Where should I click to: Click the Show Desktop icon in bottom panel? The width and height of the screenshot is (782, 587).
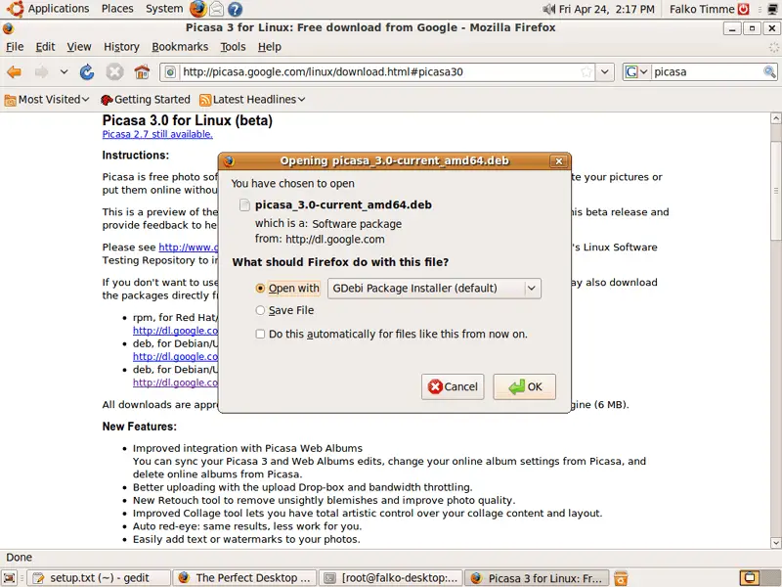pyautogui.click(x=10, y=578)
